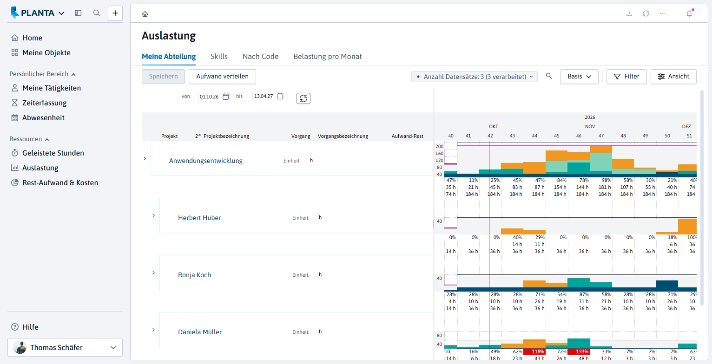
Task: Refresh using the top bar reload icon
Action: tap(646, 13)
